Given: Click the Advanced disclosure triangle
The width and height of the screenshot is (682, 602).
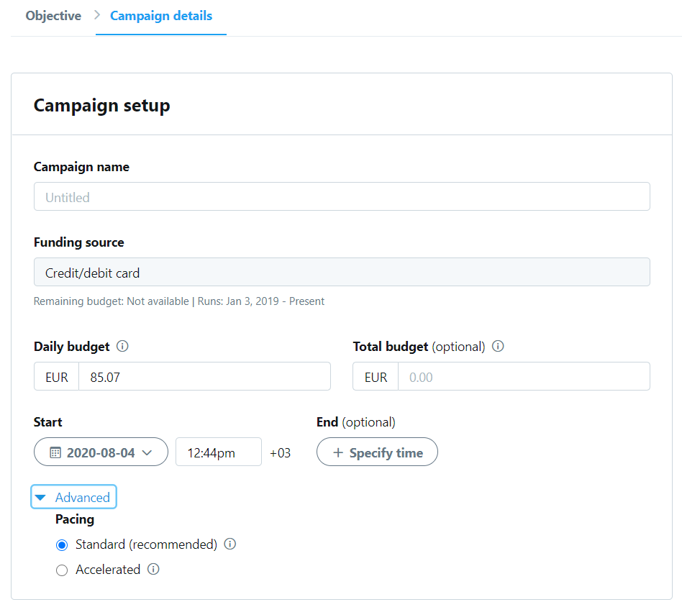Looking at the screenshot, I should [x=40, y=497].
